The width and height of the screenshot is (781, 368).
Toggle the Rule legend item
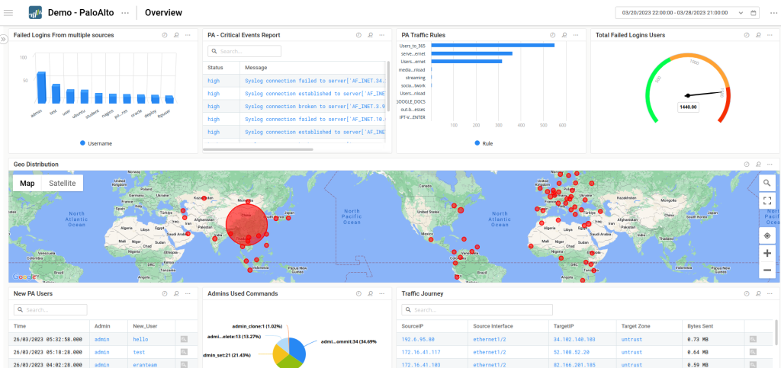point(484,143)
